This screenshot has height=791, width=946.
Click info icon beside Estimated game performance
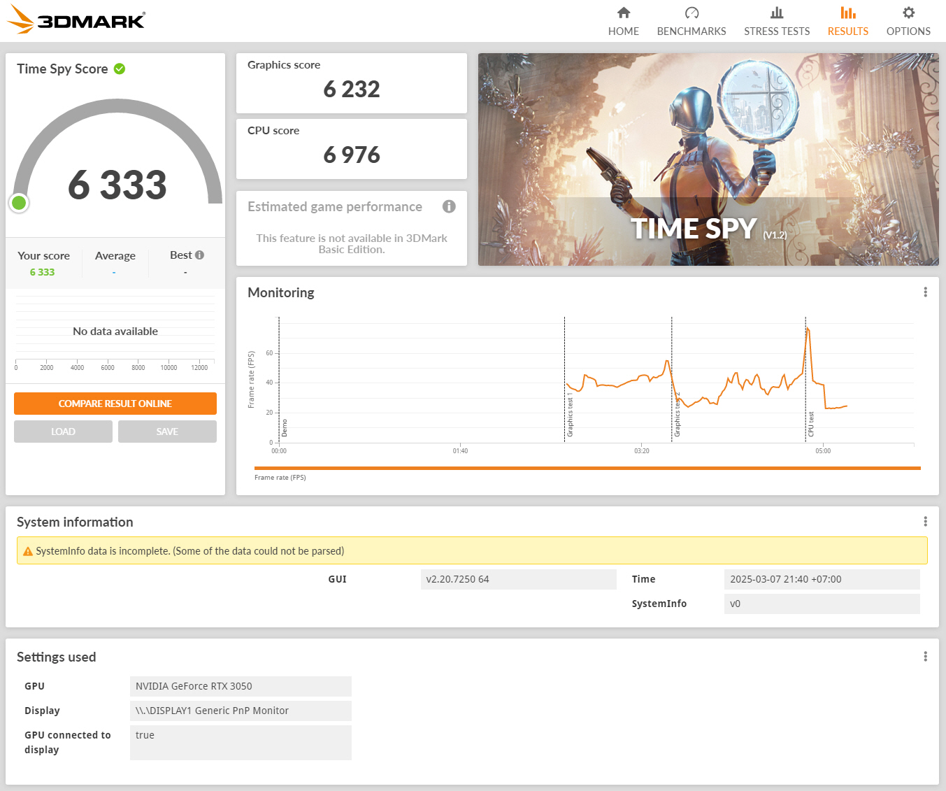pyautogui.click(x=449, y=206)
